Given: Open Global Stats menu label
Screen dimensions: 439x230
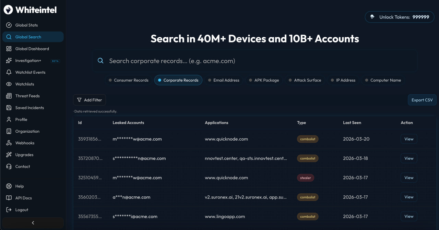Looking at the screenshot, I should (x=26, y=25).
